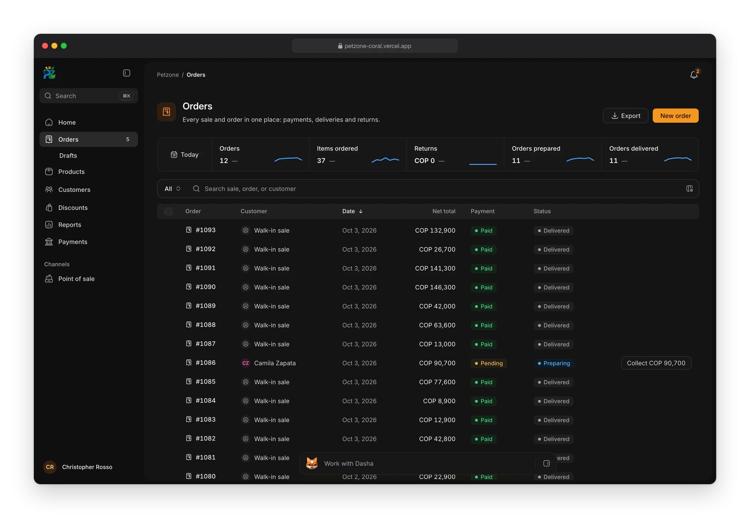This screenshot has height=518, width=750.
Task: Sort by the Date column header
Action: (x=352, y=211)
